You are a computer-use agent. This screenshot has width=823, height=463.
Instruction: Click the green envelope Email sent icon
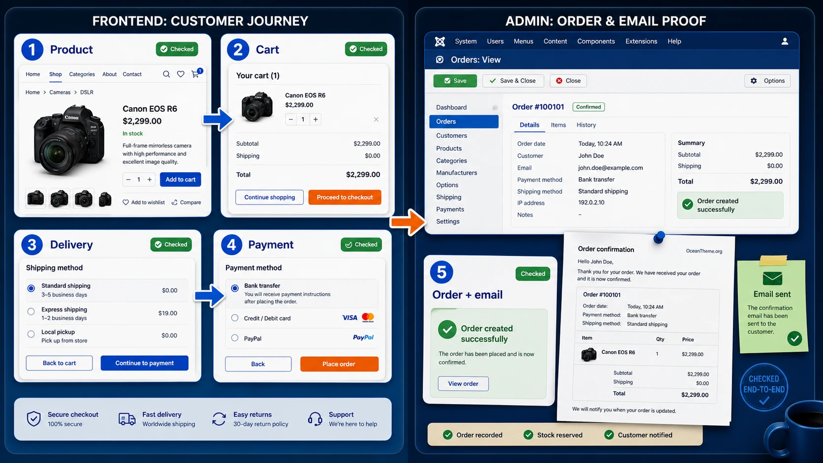tap(772, 278)
